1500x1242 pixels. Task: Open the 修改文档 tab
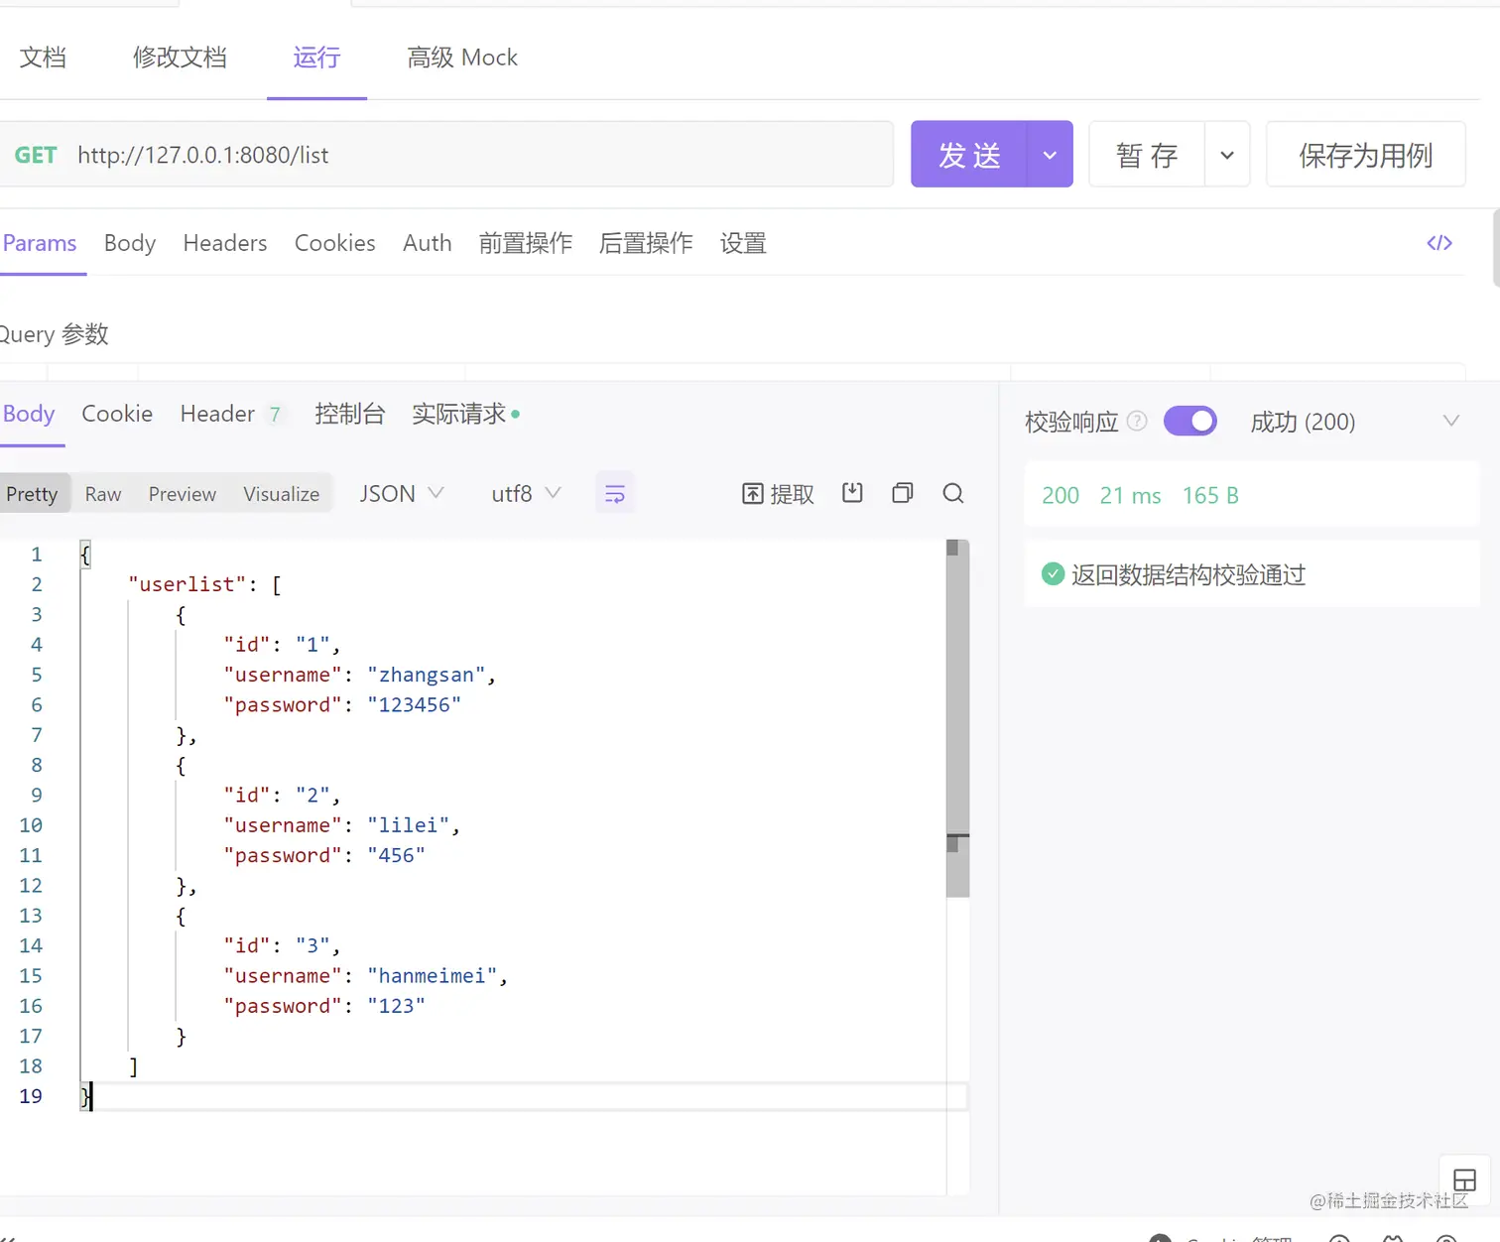point(180,58)
